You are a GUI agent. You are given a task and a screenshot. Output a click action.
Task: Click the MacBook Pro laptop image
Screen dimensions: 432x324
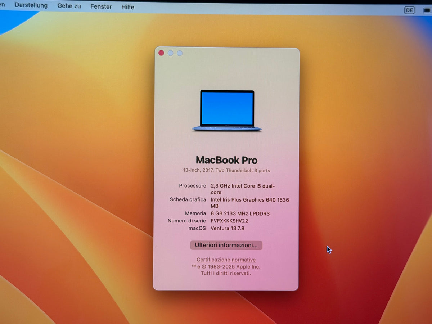pos(227,111)
